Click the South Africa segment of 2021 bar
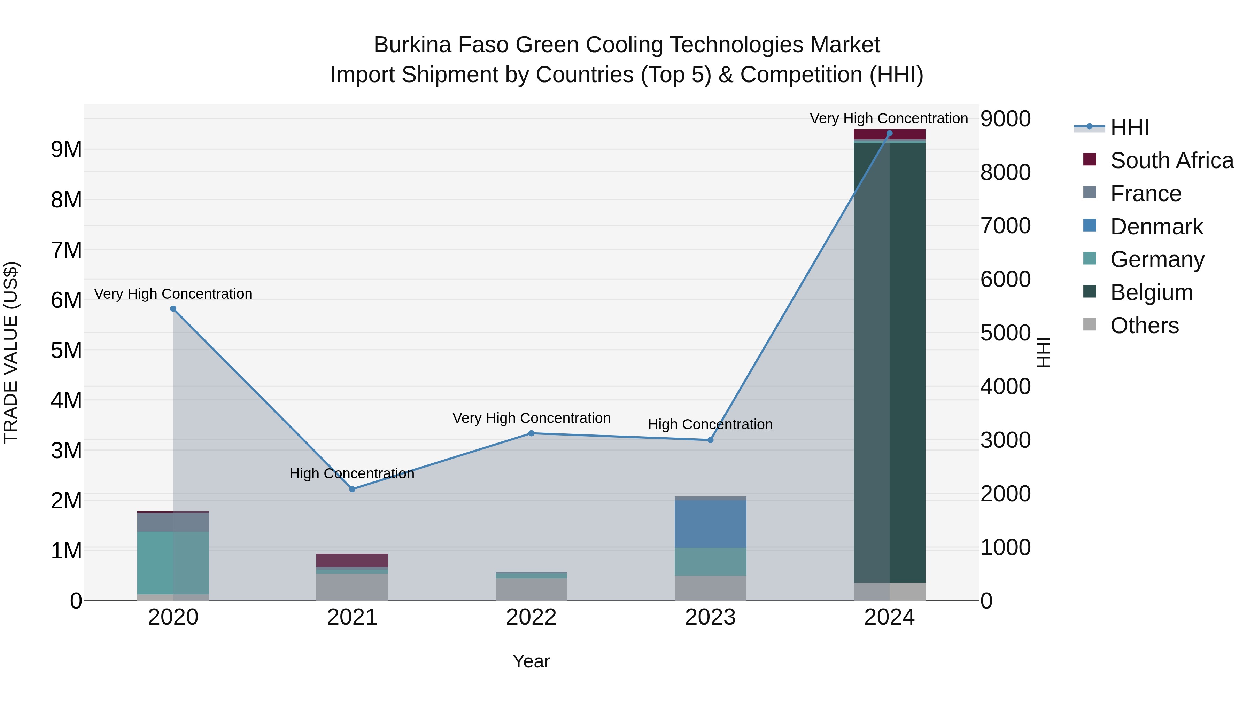Image resolution: width=1254 pixels, height=705 pixels. pos(353,561)
